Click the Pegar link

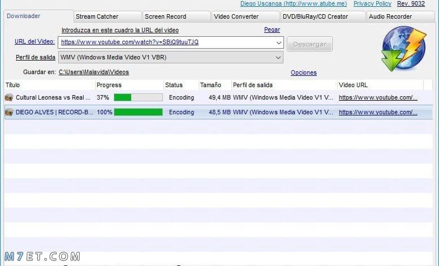(x=272, y=29)
